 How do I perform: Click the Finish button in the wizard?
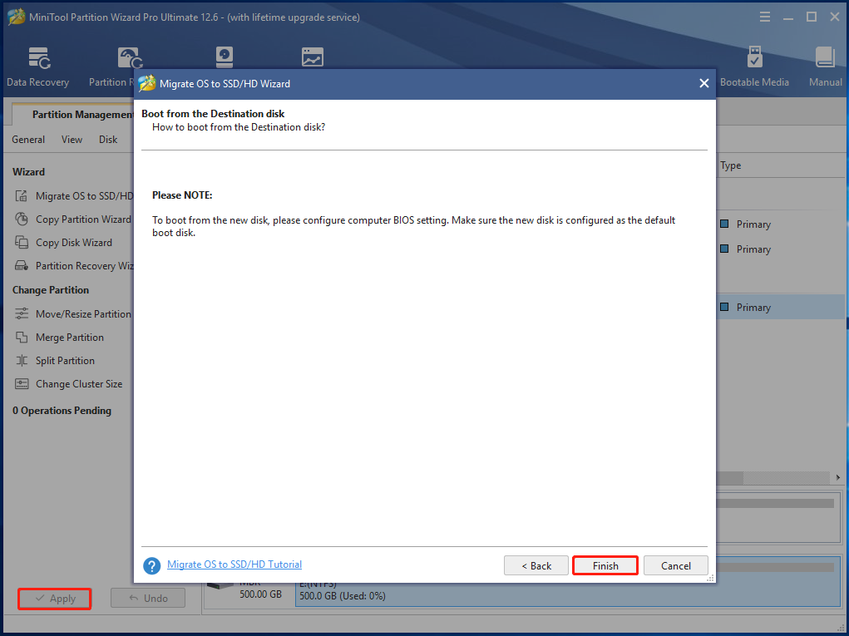pyautogui.click(x=605, y=565)
